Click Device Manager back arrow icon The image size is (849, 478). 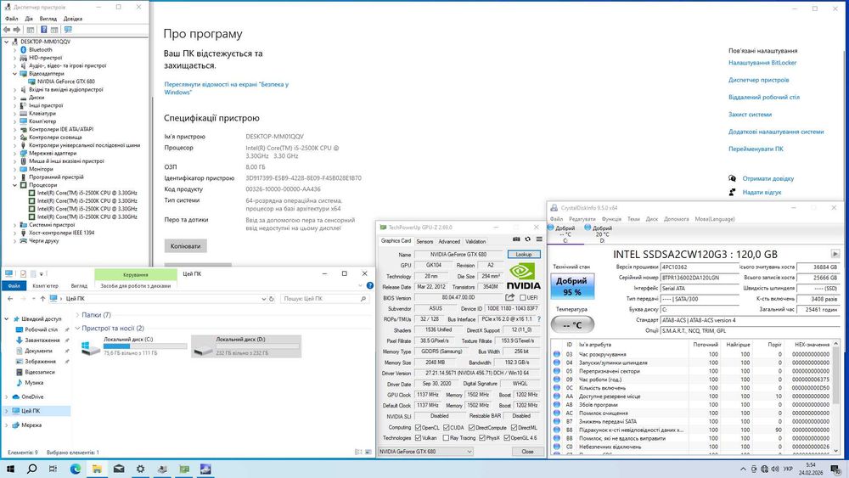[x=7, y=30]
